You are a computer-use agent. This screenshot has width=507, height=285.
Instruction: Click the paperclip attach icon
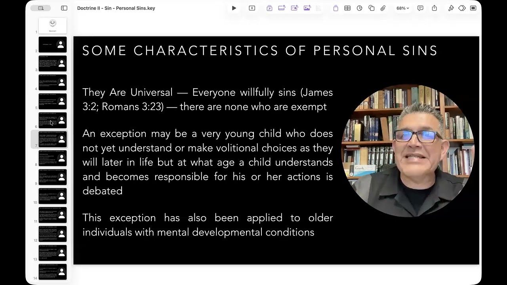click(x=383, y=8)
